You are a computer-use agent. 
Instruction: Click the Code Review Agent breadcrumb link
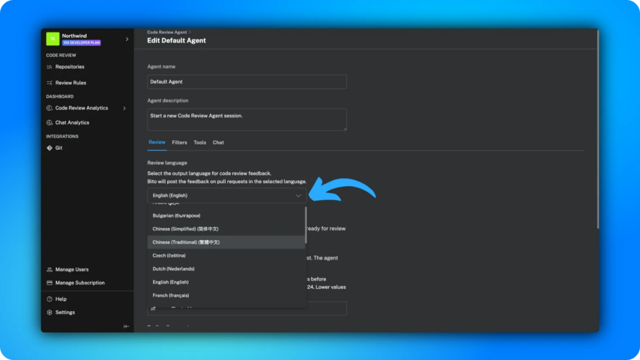point(167,32)
